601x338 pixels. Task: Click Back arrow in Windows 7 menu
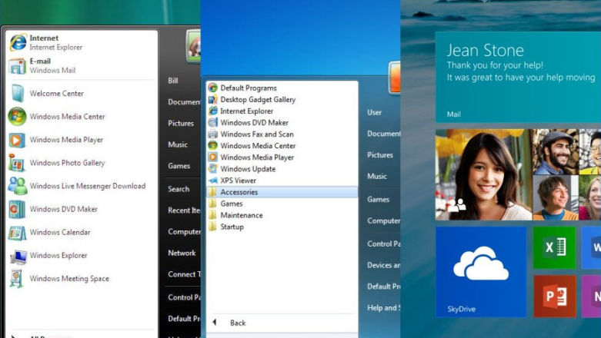click(x=215, y=323)
